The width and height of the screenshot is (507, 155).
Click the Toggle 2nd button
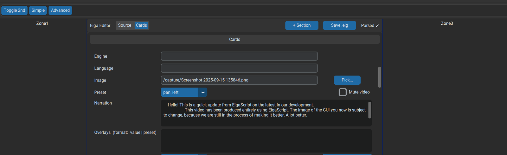pyautogui.click(x=14, y=10)
